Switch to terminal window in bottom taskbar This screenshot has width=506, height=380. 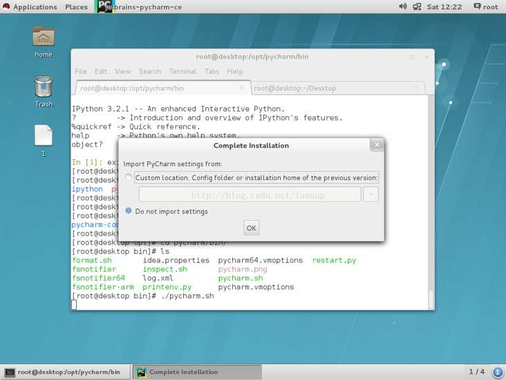66,372
